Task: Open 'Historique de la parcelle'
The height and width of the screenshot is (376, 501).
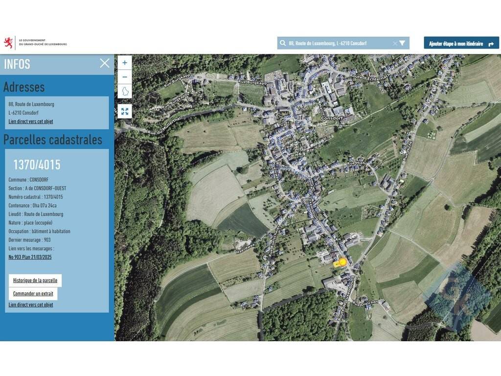Action: point(35,281)
